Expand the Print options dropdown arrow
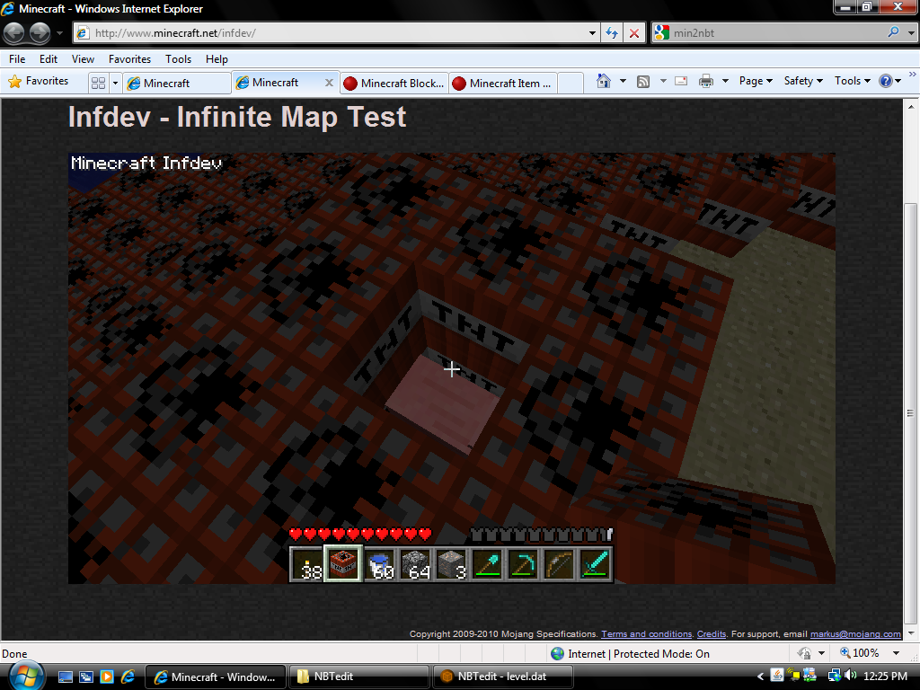Image resolution: width=920 pixels, height=690 pixels. pyautogui.click(x=725, y=81)
